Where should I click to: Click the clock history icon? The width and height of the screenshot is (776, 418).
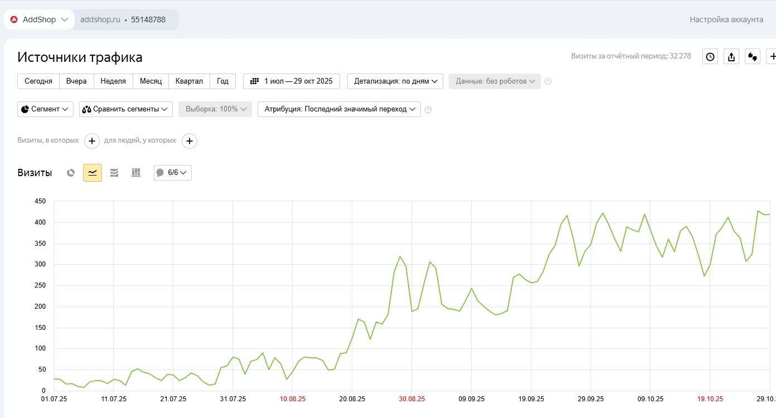[x=710, y=56]
